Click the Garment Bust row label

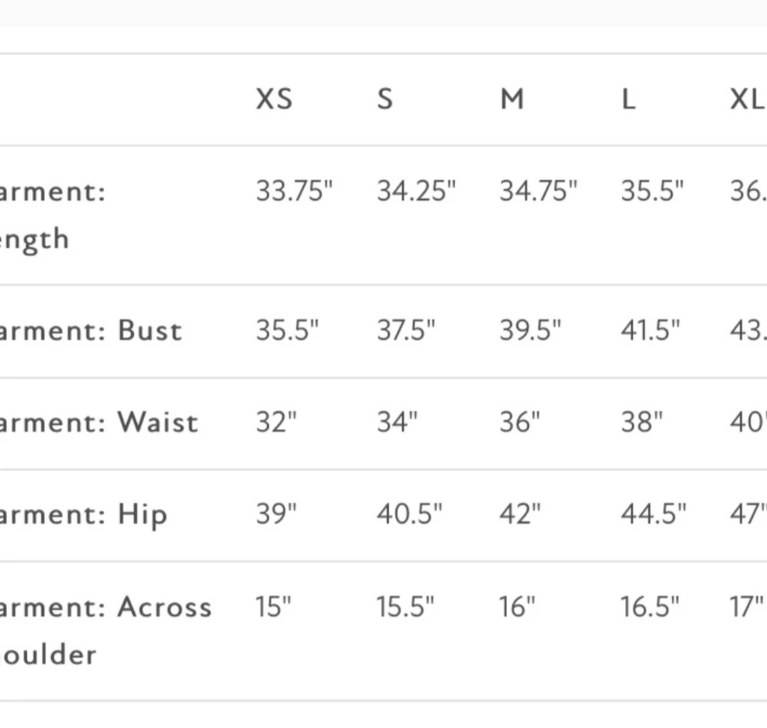91,331
